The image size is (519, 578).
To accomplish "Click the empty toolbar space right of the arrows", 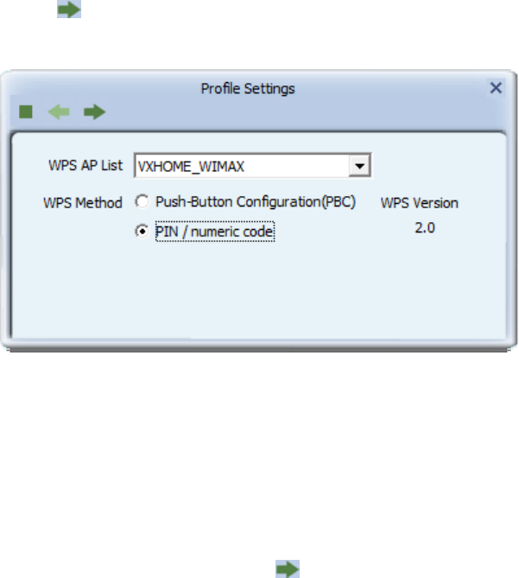I will click(294, 112).
